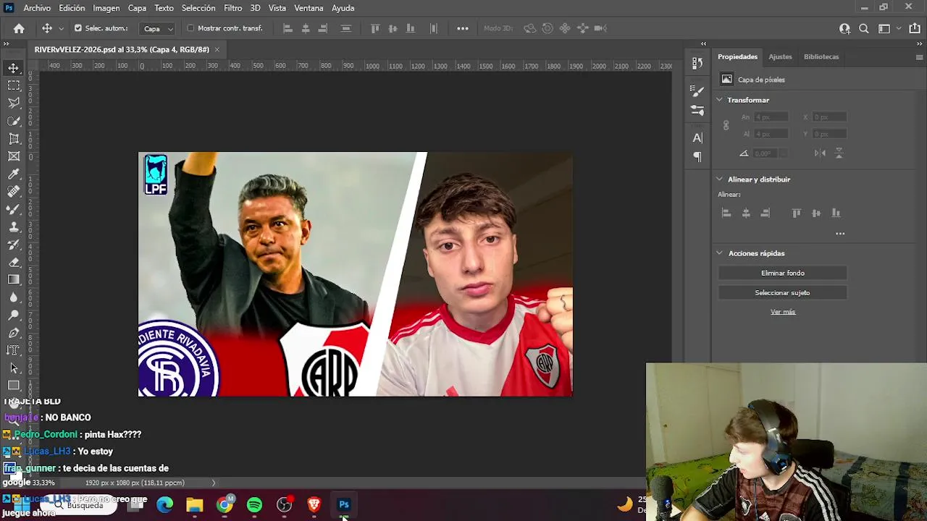Click the Share icon in the top bar
927x521 pixels.
click(913, 28)
